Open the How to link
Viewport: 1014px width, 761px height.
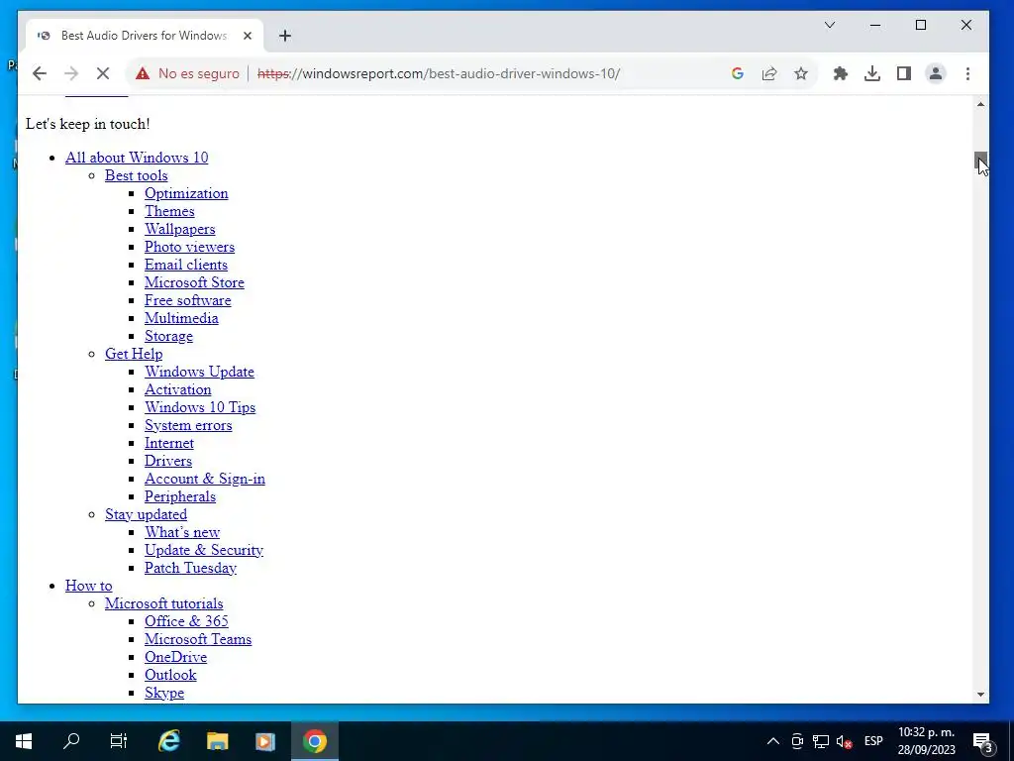pyautogui.click(x=88, y=586)
